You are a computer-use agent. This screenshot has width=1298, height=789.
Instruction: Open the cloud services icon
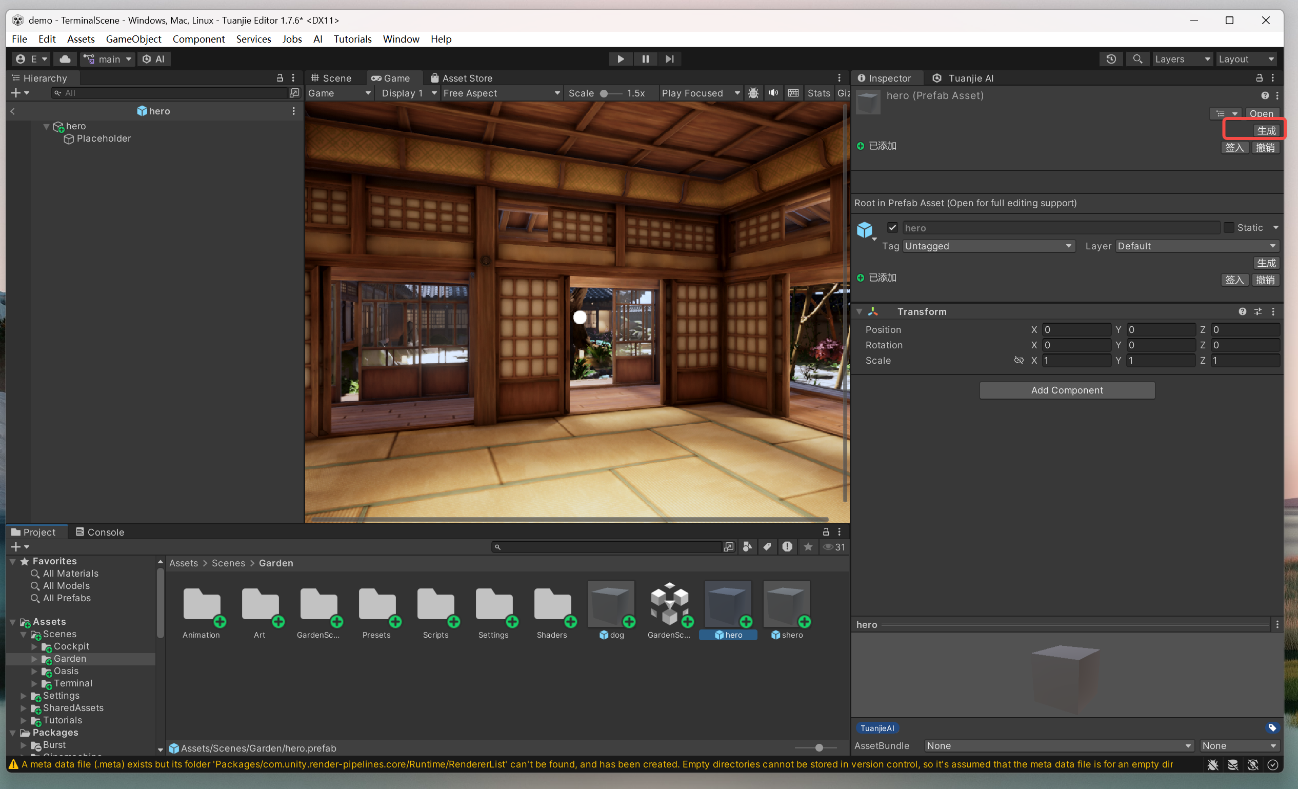[x=65, y=59]
